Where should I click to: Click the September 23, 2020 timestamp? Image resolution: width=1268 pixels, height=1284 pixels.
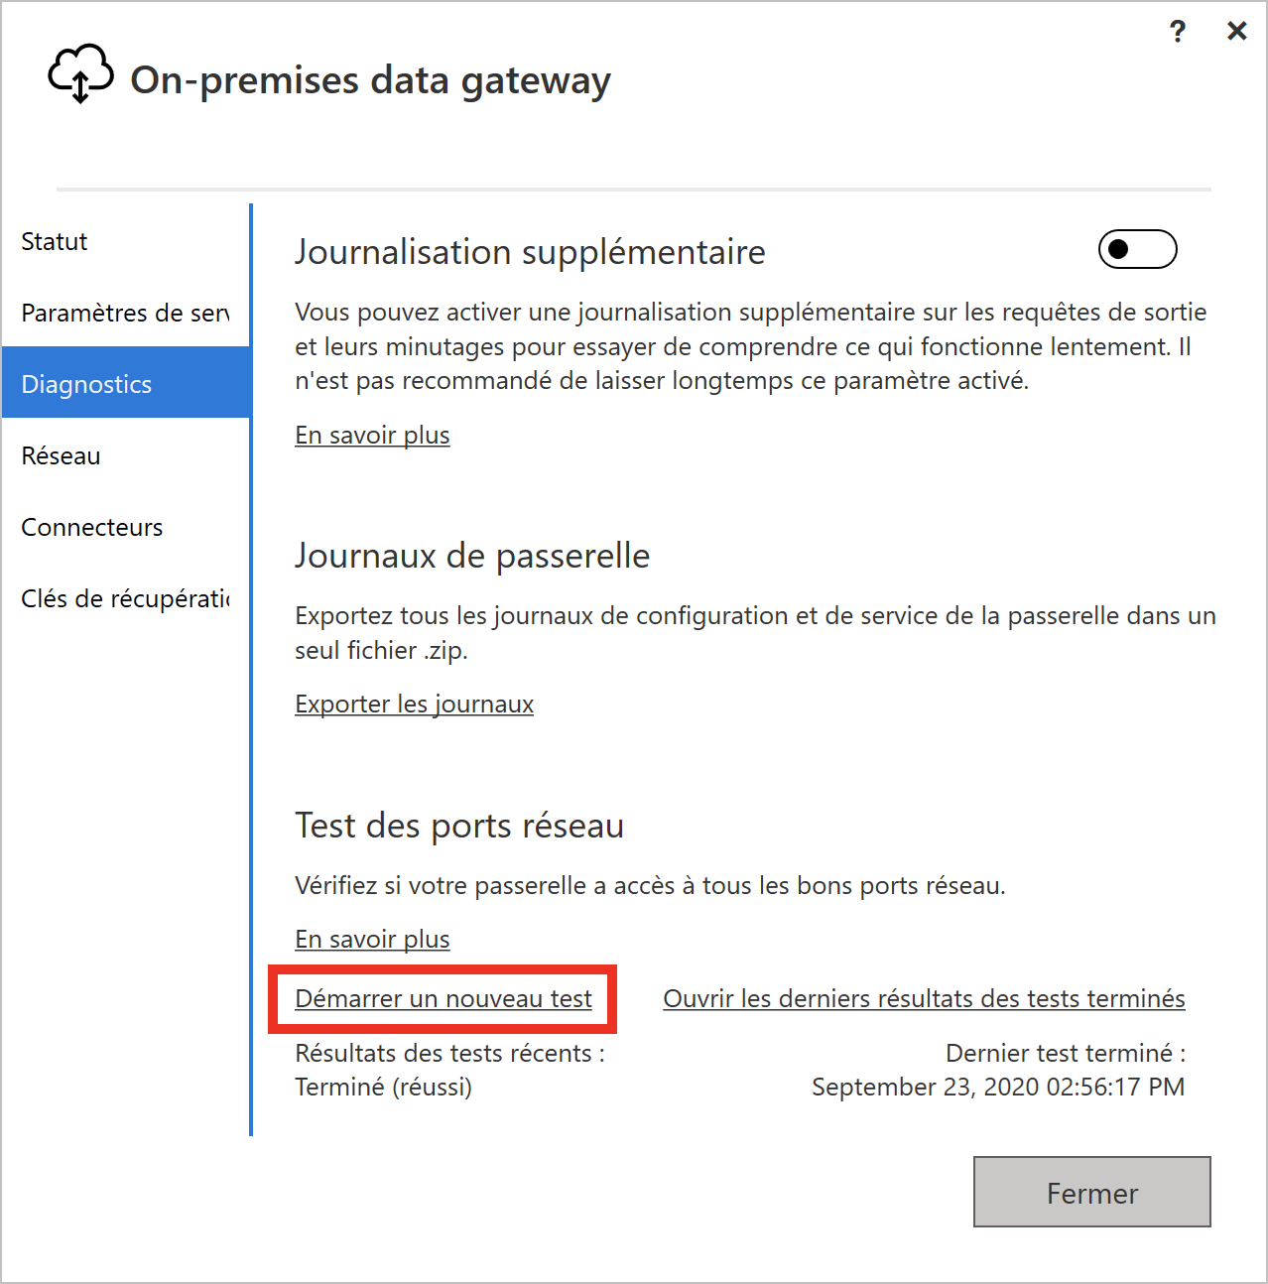998,1087
